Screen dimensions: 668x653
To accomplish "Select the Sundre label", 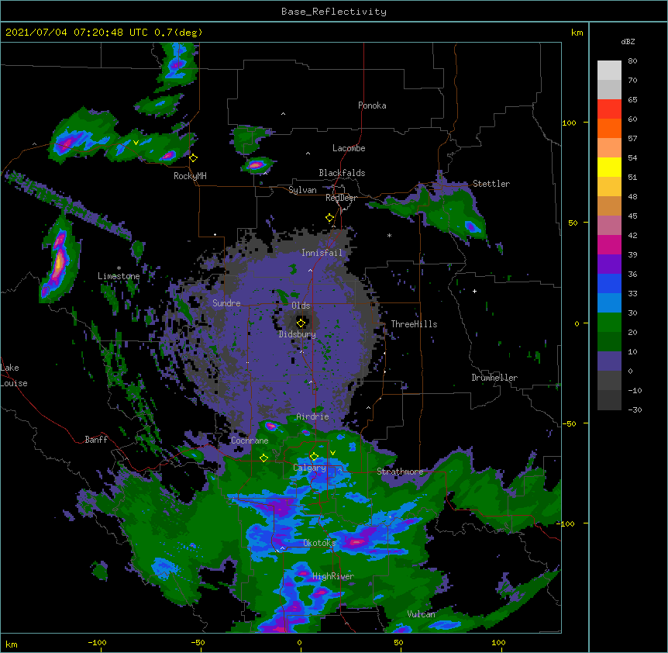I will point(226,303).
